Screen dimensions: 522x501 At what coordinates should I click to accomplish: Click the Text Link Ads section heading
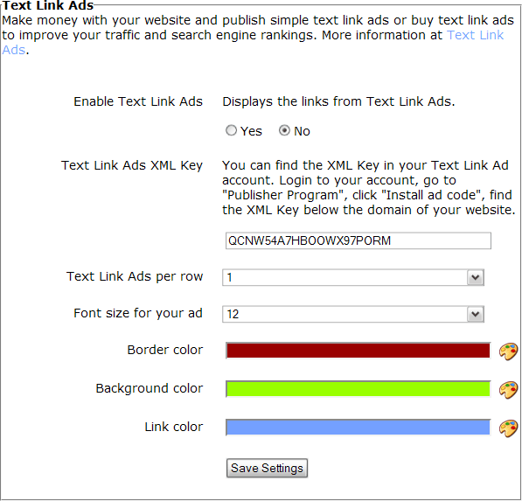(x=48, y=5)
